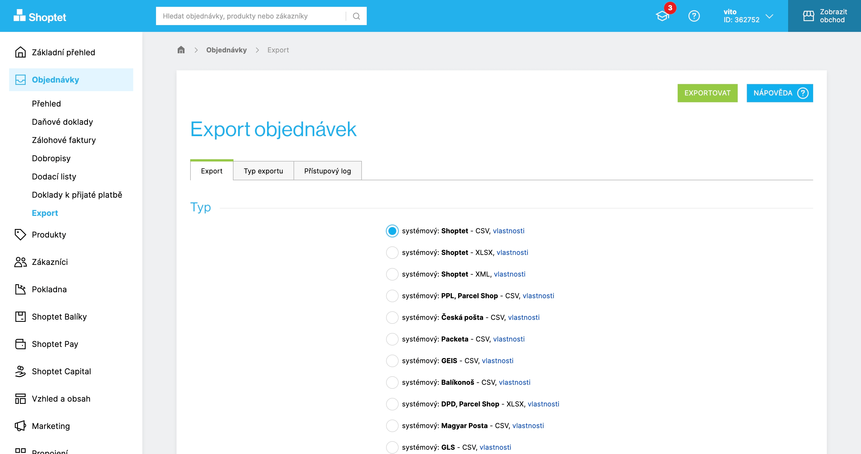Select the Shoptet XLSX export radio button
The height and width of the screenshot is (454, 861).
tap(392, 252)
